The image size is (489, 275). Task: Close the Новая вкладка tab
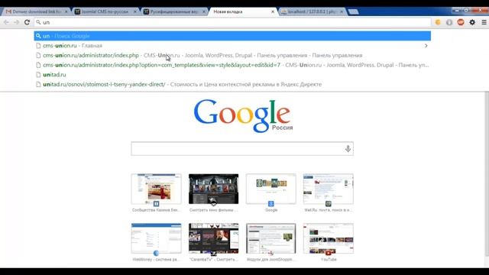[x=273, y=11]
